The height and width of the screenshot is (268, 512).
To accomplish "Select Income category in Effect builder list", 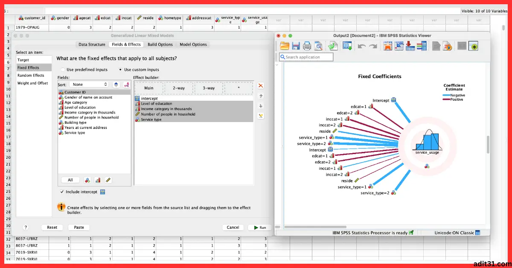I will tap(194, 109).
